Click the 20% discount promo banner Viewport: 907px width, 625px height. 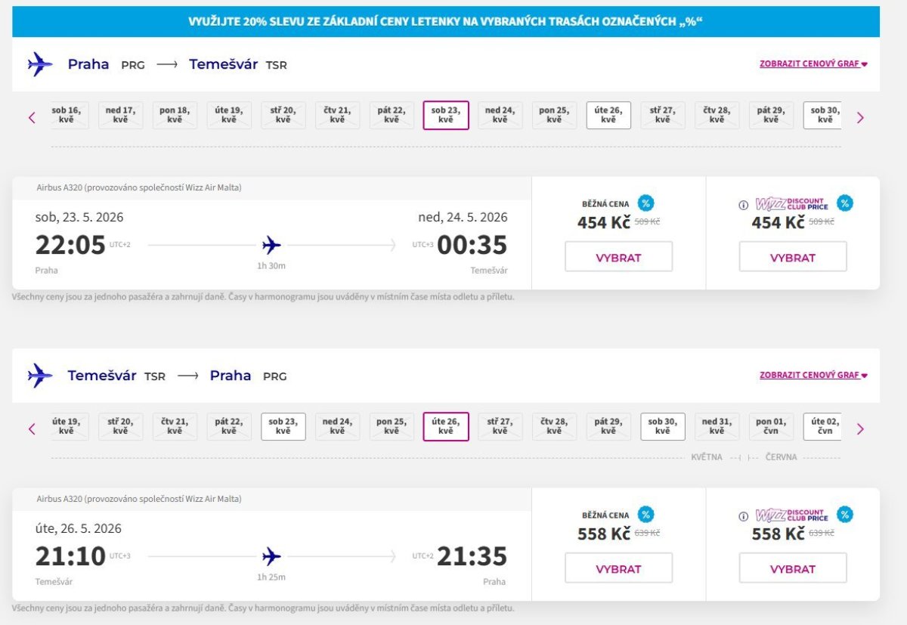446,22
